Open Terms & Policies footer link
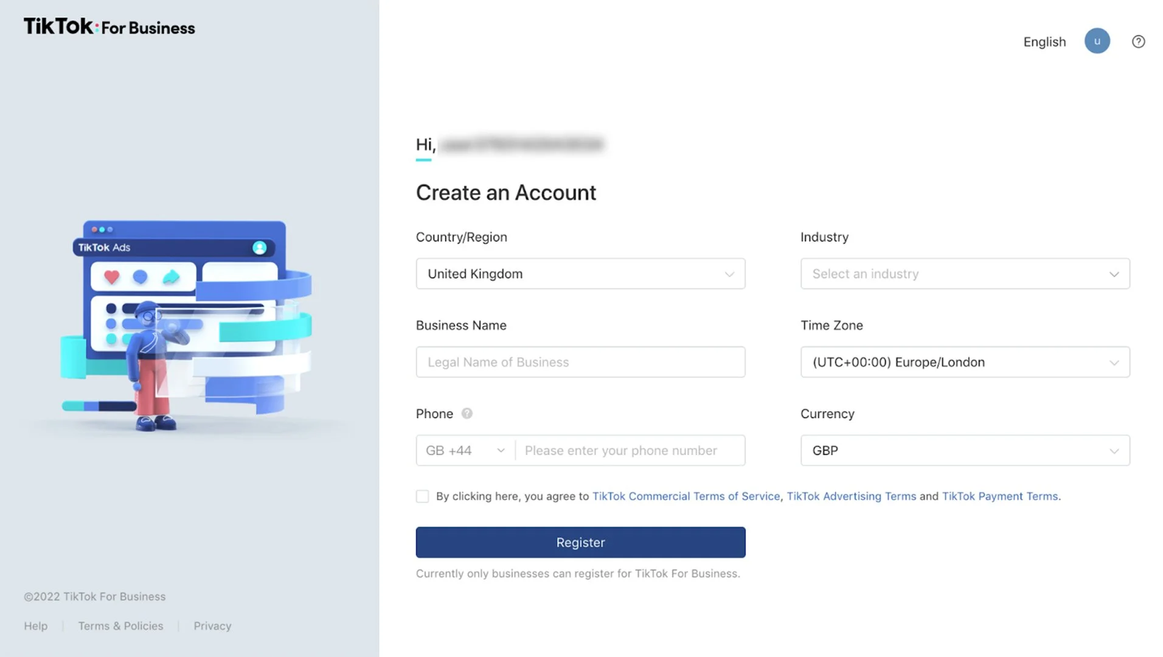The image size is (1163, 657). pos(120,626)
